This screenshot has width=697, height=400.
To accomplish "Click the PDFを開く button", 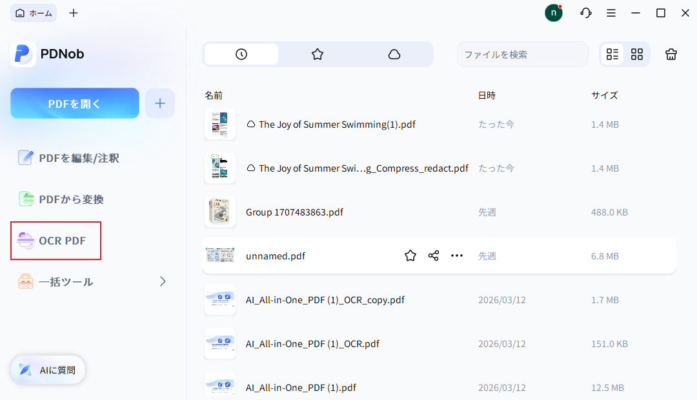I will [x=74, y=103].
